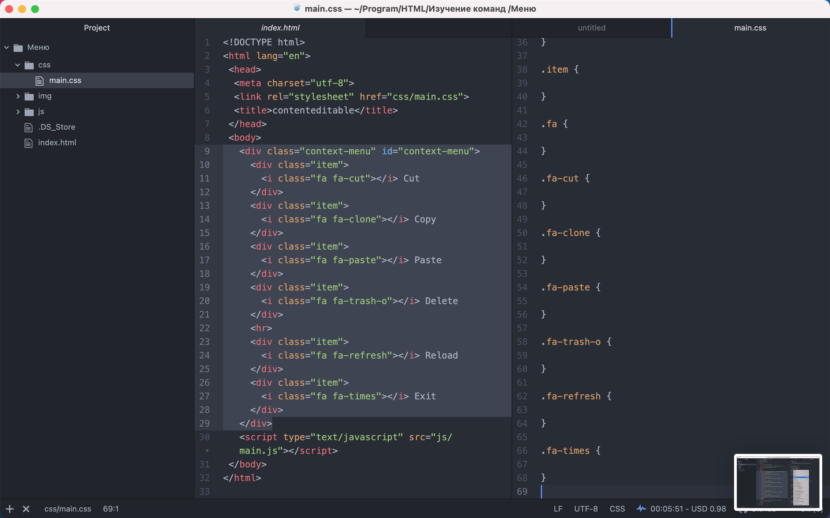Click the plus icon in status bar
This screenshot has height=518, width=830.
coord(10,509)
